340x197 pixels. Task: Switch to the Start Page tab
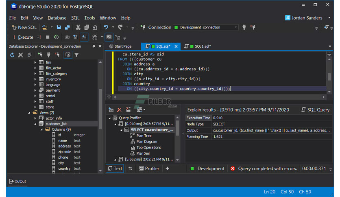[120, 46]
